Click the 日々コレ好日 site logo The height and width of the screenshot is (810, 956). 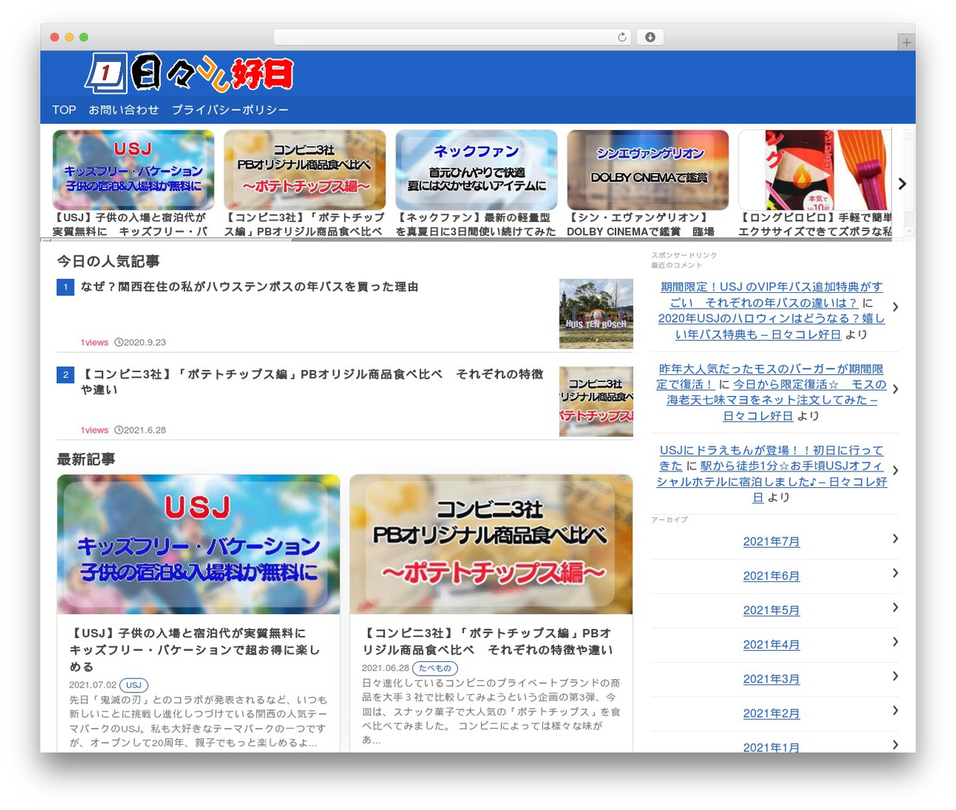point(190,73)
